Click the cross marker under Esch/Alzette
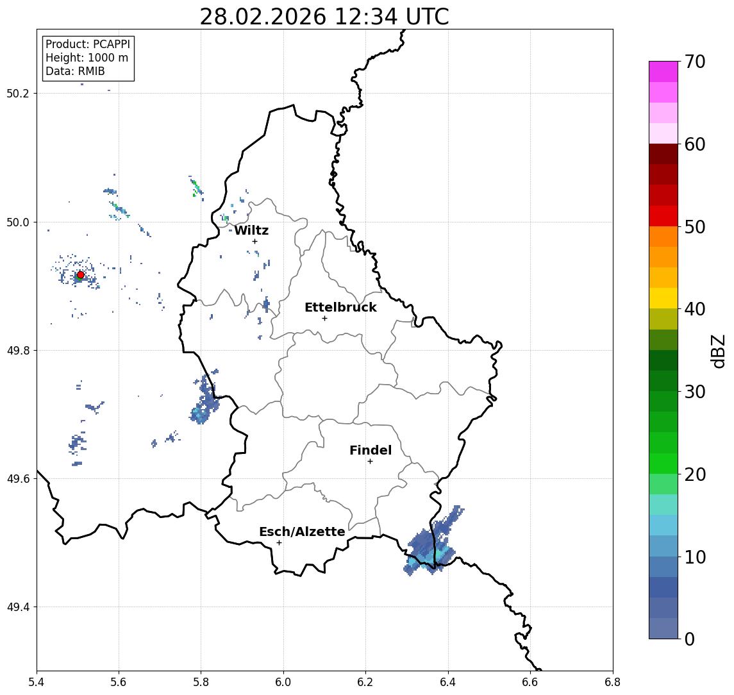Viewport: 734px width, 695px height. point(279,543)
